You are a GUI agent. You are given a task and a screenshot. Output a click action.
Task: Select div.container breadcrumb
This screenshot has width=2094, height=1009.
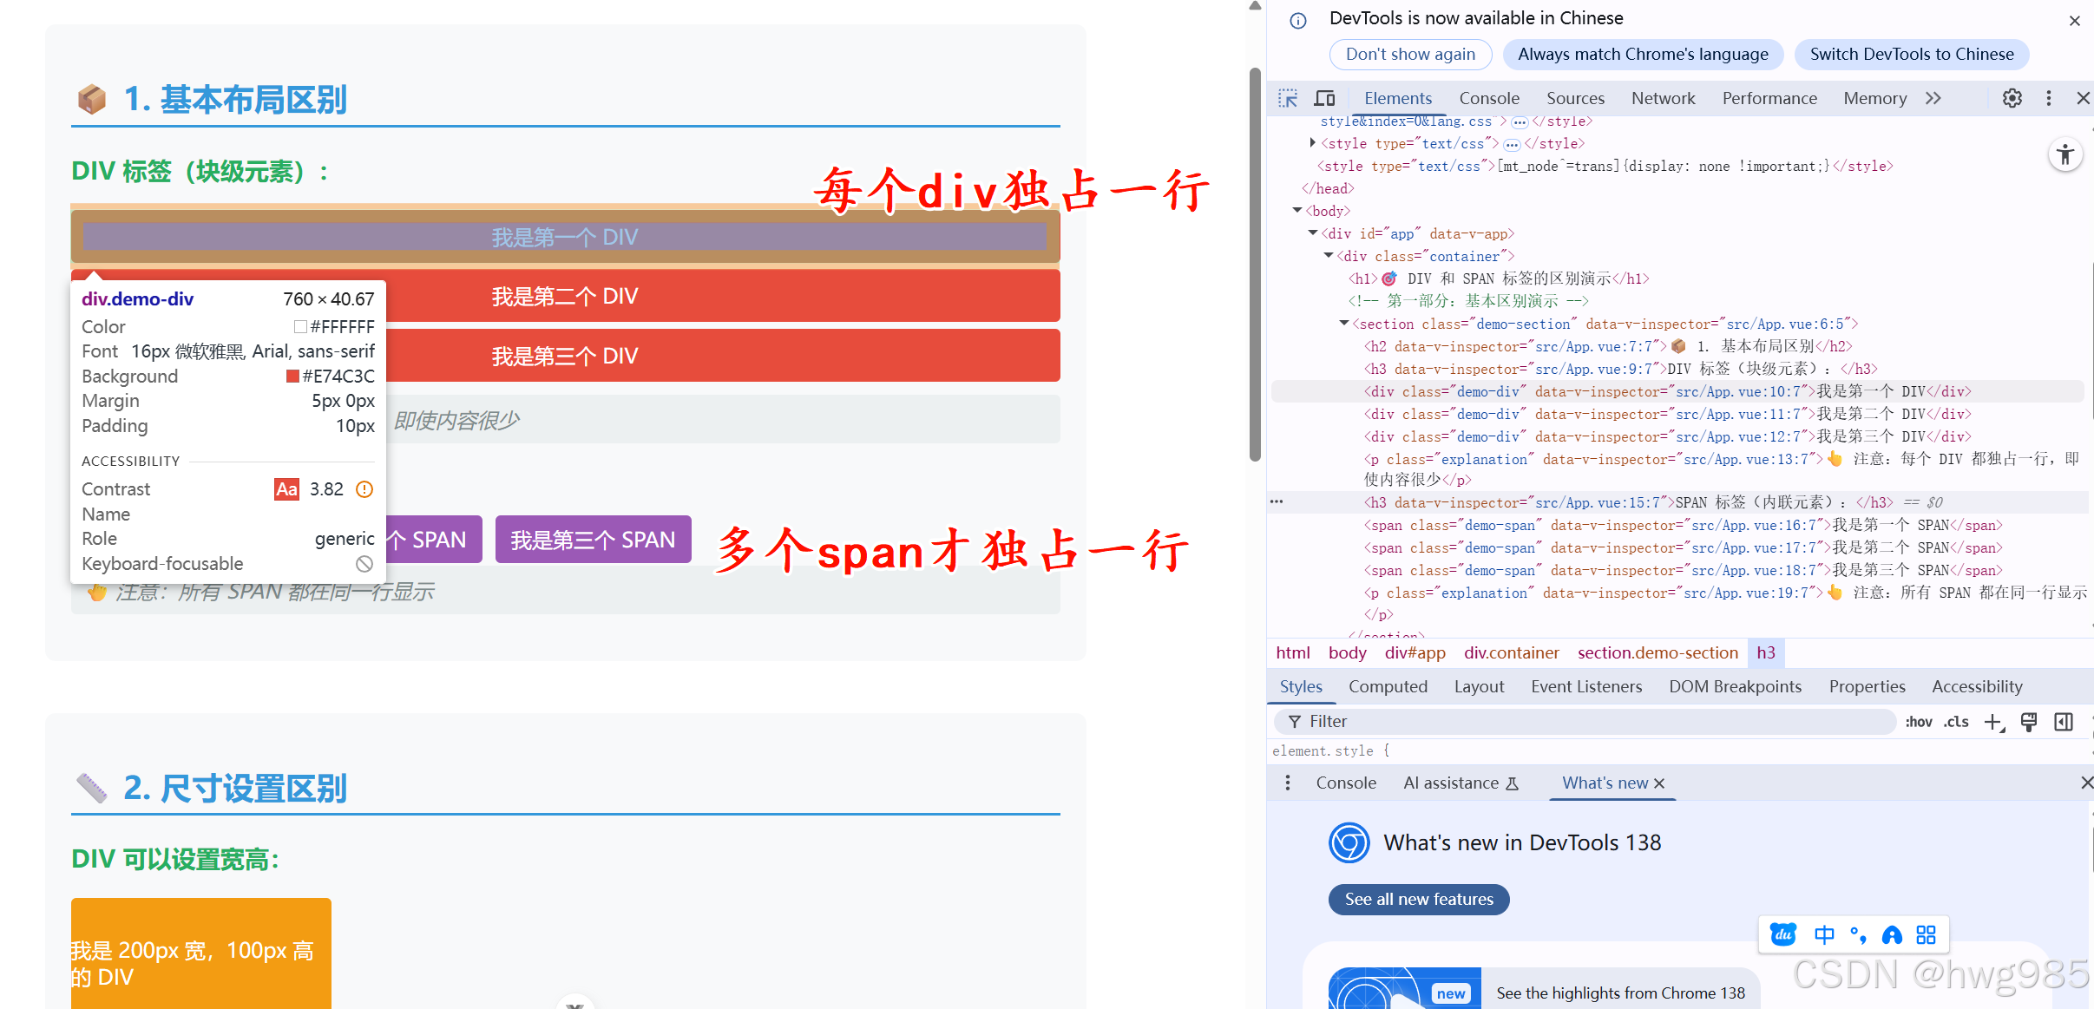(1511, 652)
